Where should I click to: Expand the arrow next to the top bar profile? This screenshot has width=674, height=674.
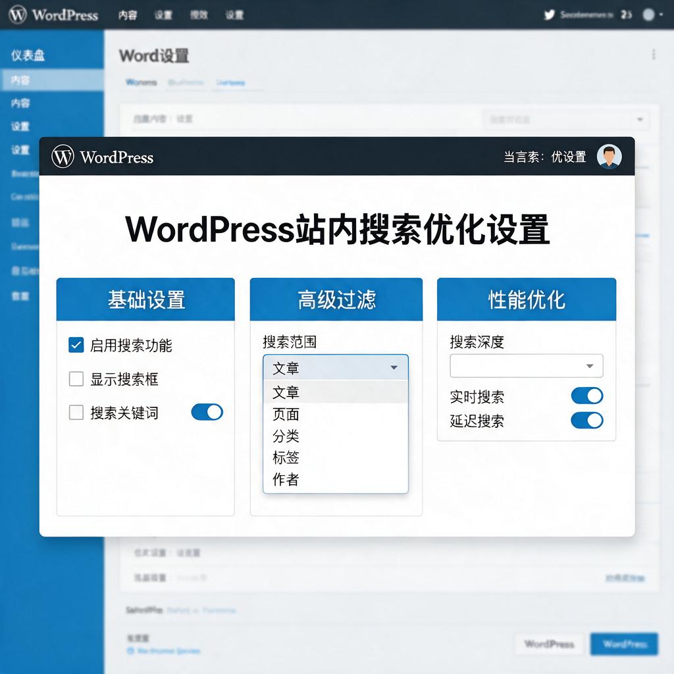pos(661,15)
